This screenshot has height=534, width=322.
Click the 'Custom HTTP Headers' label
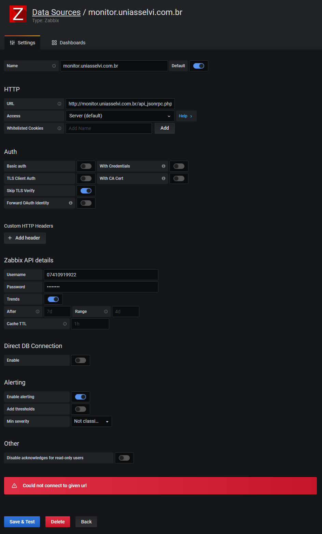[29, 226]
